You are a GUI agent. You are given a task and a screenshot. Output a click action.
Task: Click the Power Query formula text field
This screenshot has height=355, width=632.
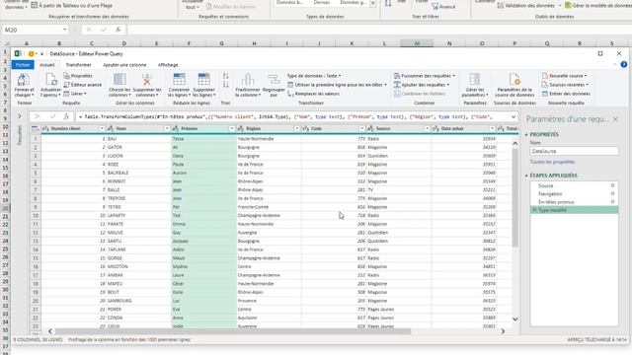[x=292, y=116]
